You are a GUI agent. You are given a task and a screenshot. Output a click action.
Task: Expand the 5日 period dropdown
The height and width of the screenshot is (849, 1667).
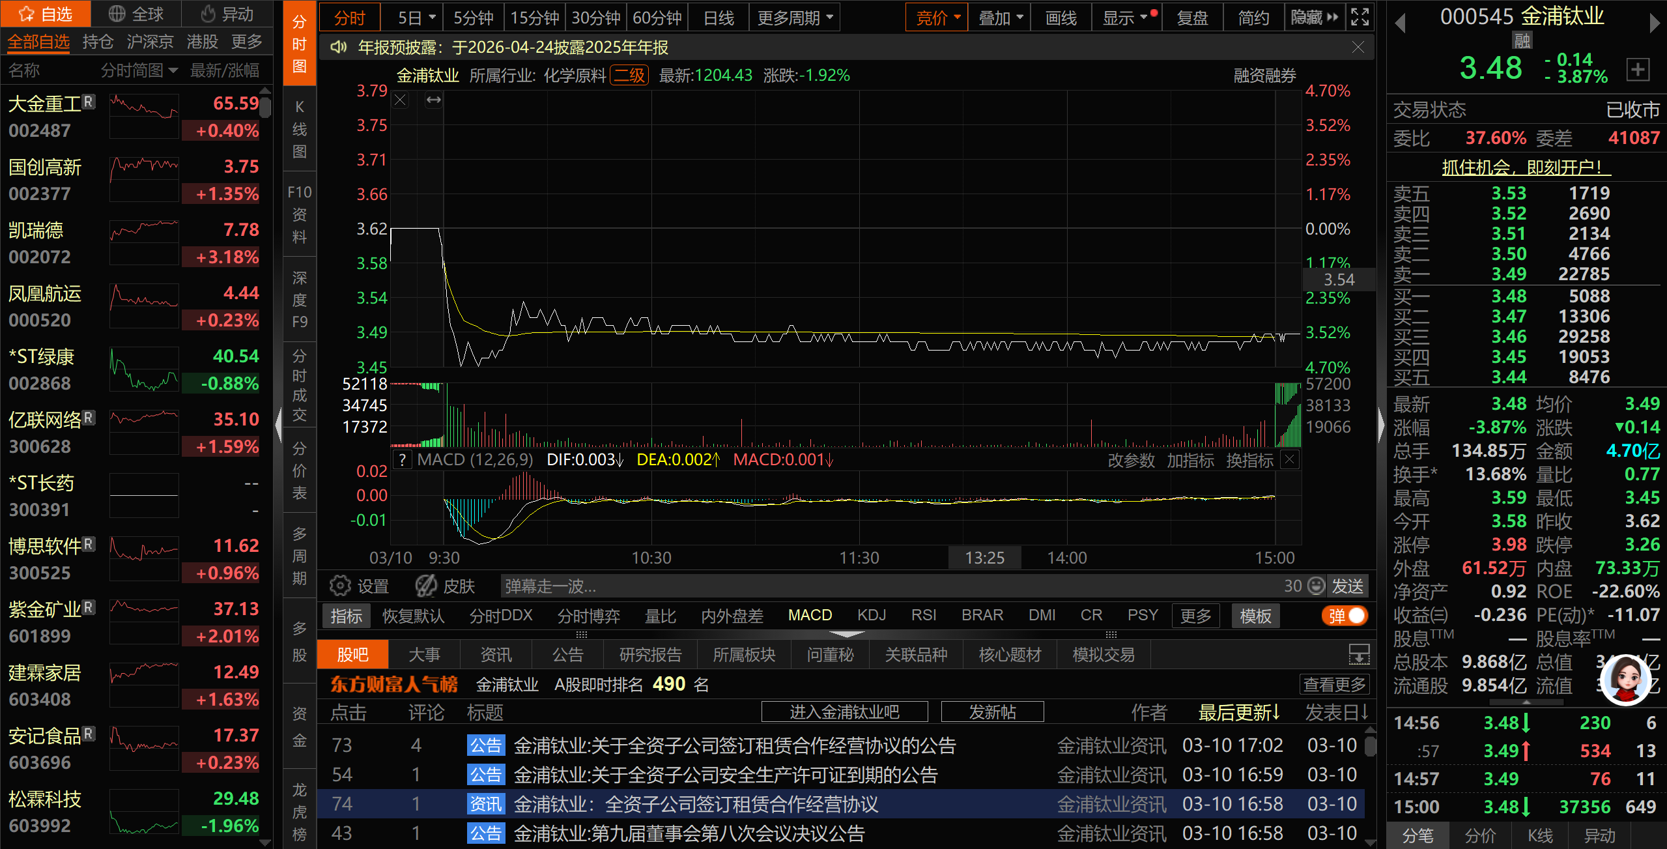[416, 18]
